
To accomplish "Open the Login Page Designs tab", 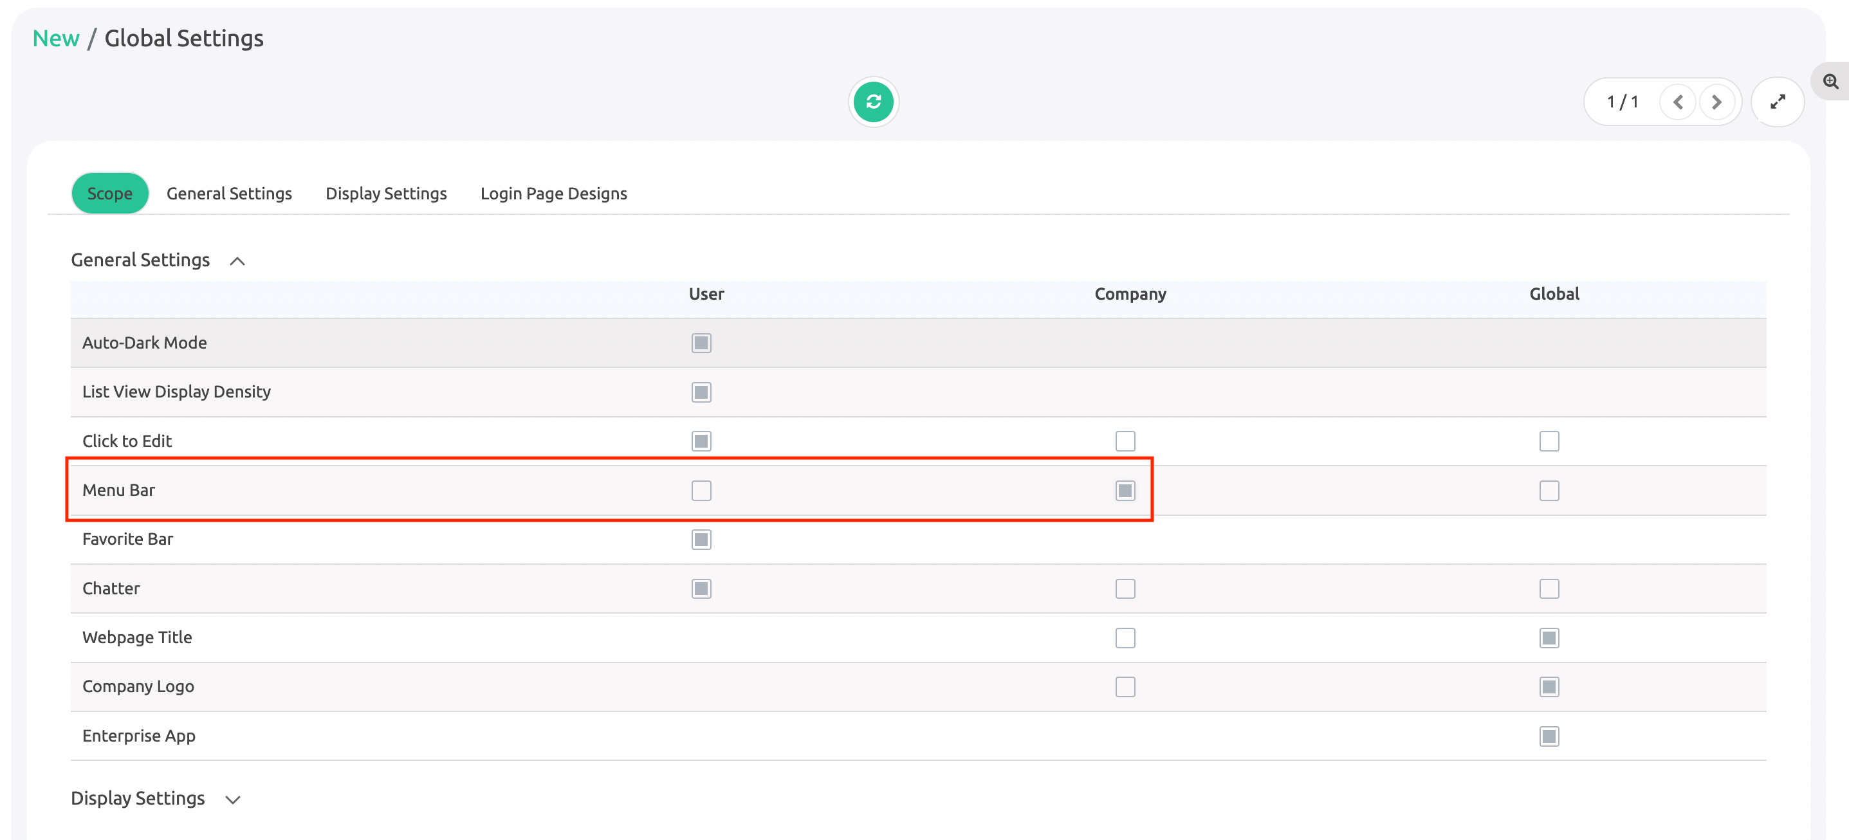I will 553,194.
